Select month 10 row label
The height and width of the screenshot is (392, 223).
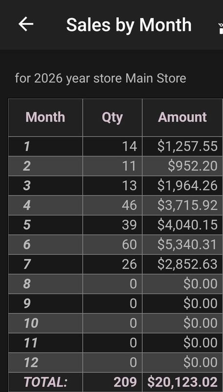tap(31, 323)
